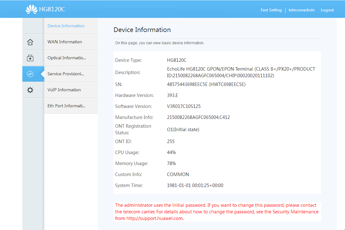
Task: Open Eth Port Information
Action: click(x=66, y=106)
